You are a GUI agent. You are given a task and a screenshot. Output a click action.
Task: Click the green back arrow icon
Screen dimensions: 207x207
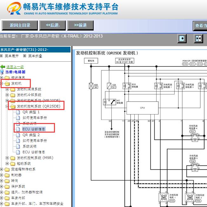[3, 67]
